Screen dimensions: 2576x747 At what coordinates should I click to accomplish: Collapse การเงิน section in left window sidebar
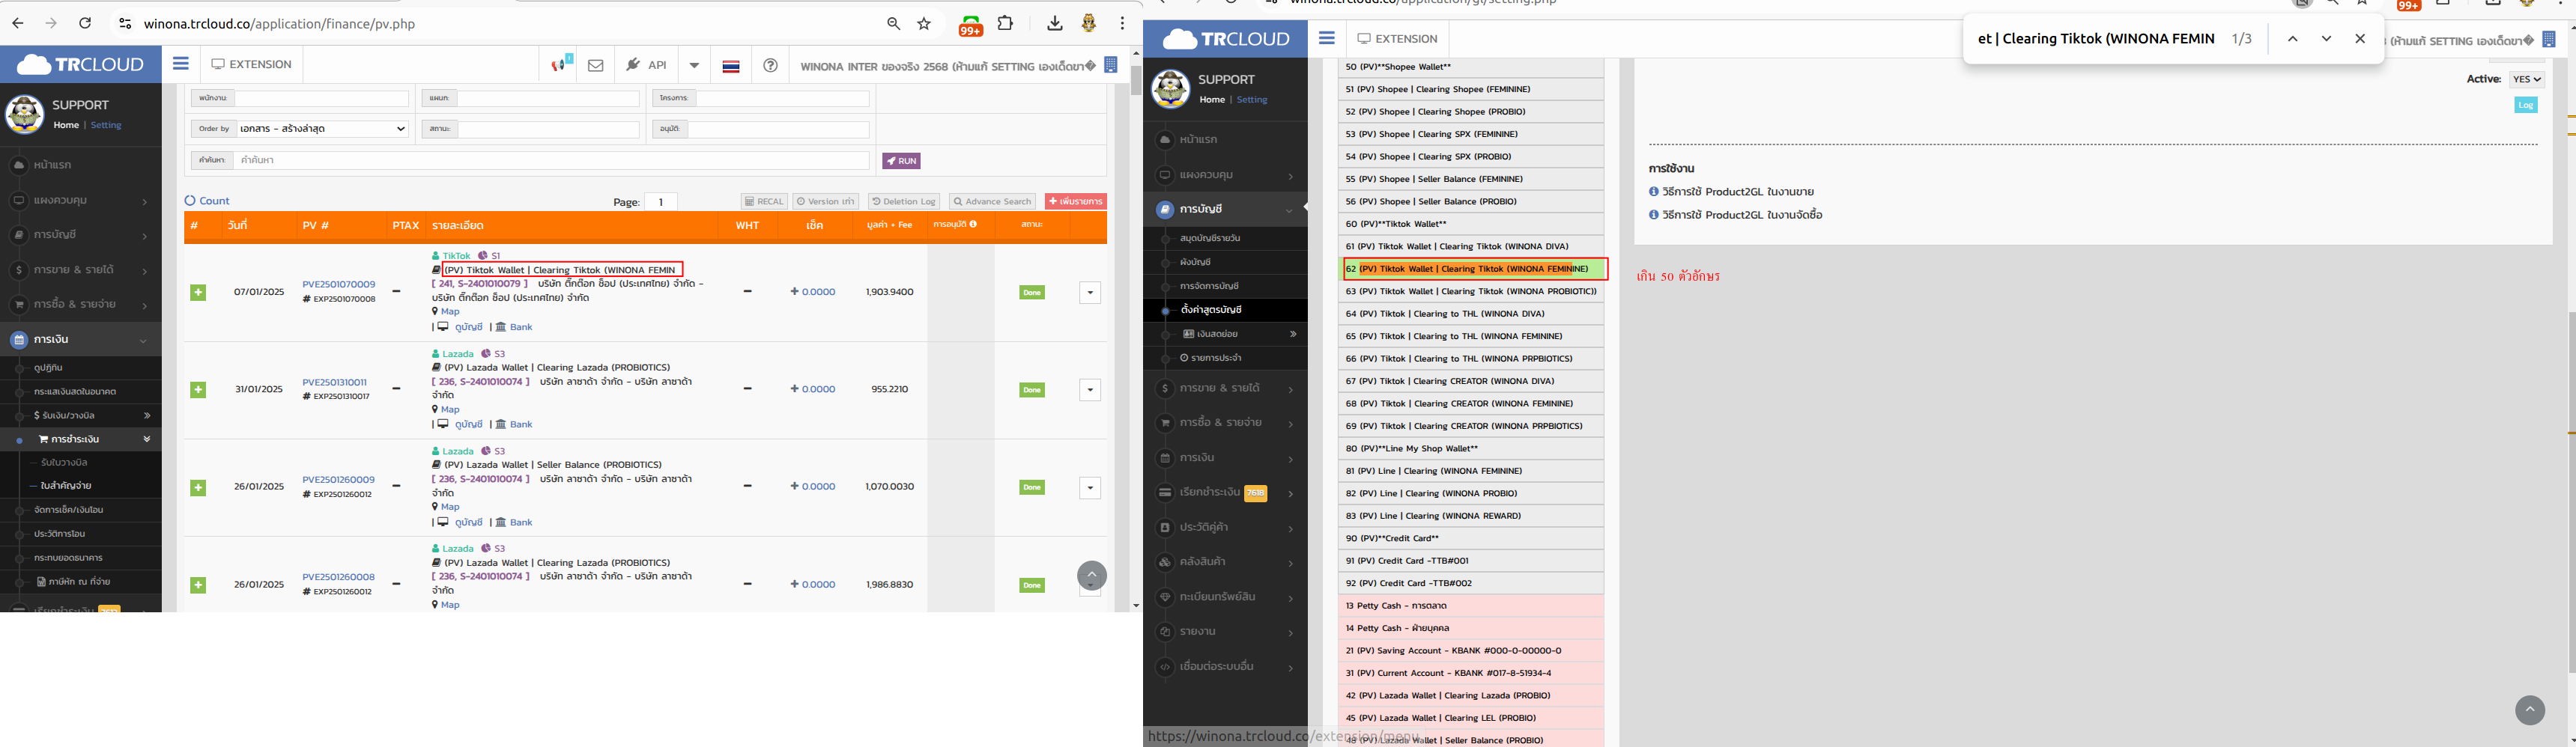pyautogui.click(x=80, y=340)
